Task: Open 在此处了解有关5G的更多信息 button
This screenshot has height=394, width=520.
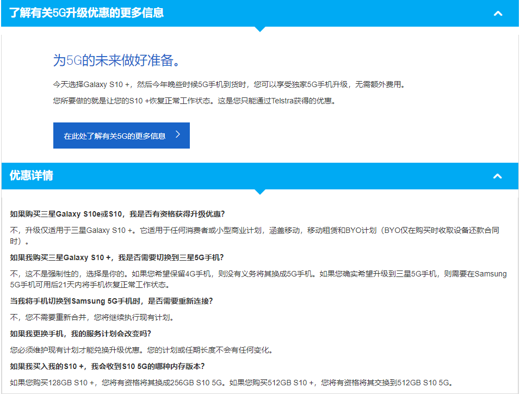Action: click(x=121, y=136)
